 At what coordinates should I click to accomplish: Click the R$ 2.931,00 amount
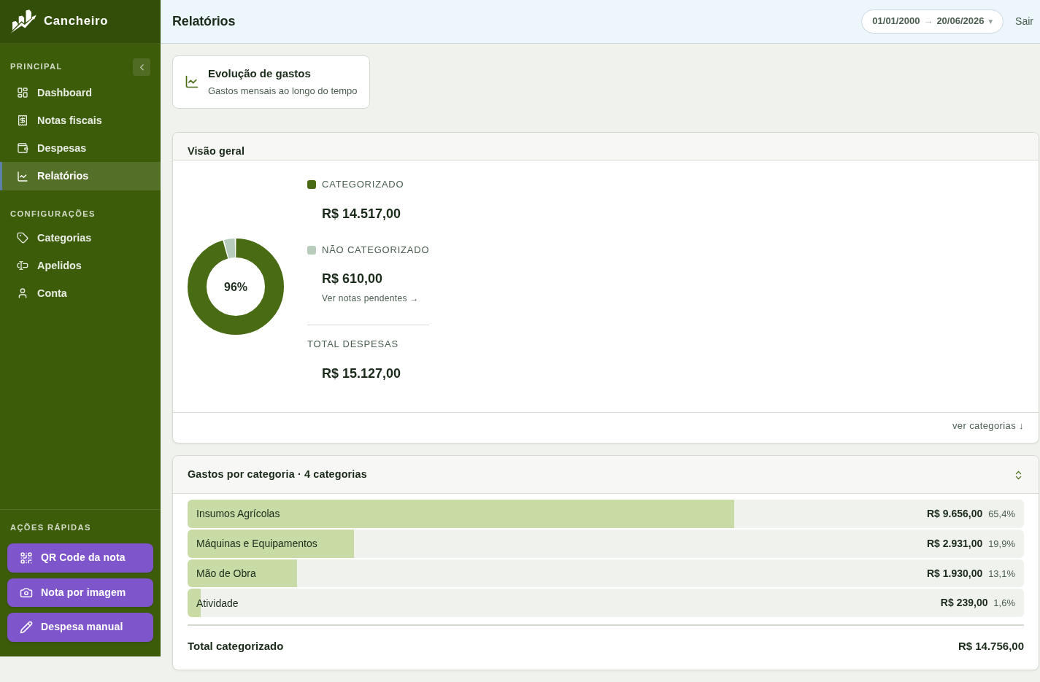(955, 543)
